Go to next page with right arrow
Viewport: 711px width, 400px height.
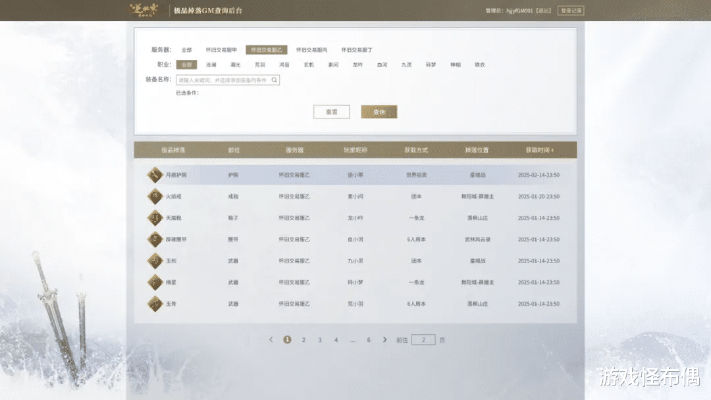[x=384, y=339]
